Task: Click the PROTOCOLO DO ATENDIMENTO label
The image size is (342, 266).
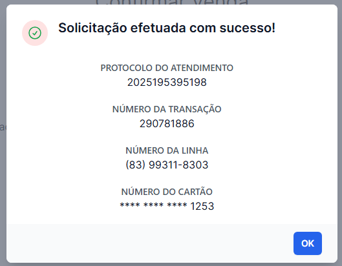Action: (x=167, y=68)
